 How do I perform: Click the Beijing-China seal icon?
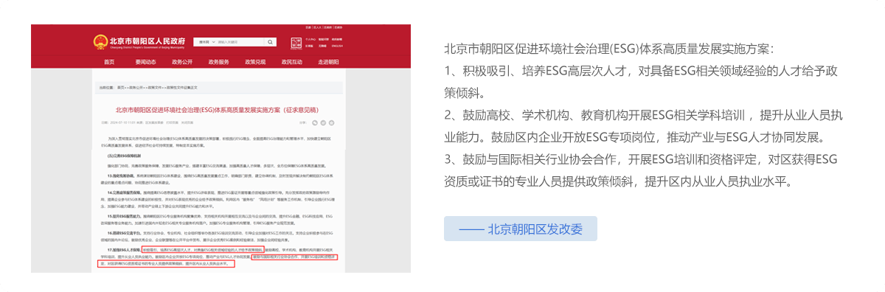(x=296, y=43)
